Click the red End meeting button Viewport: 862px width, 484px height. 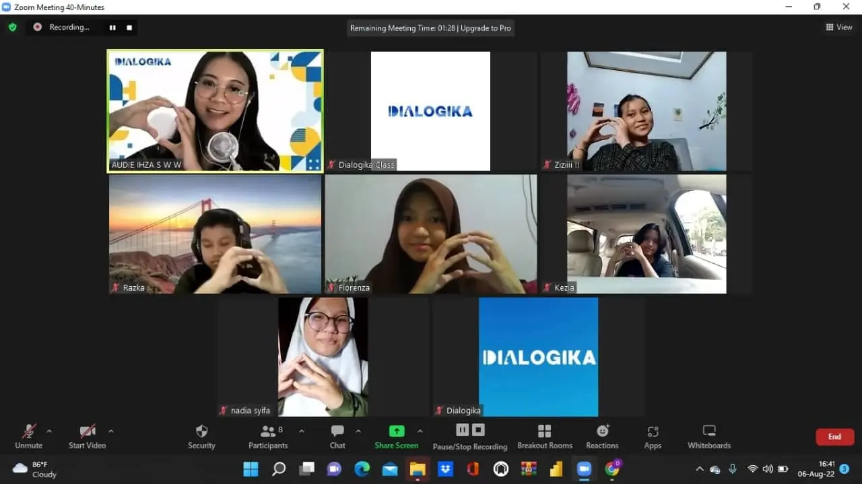tap(834, 437)
